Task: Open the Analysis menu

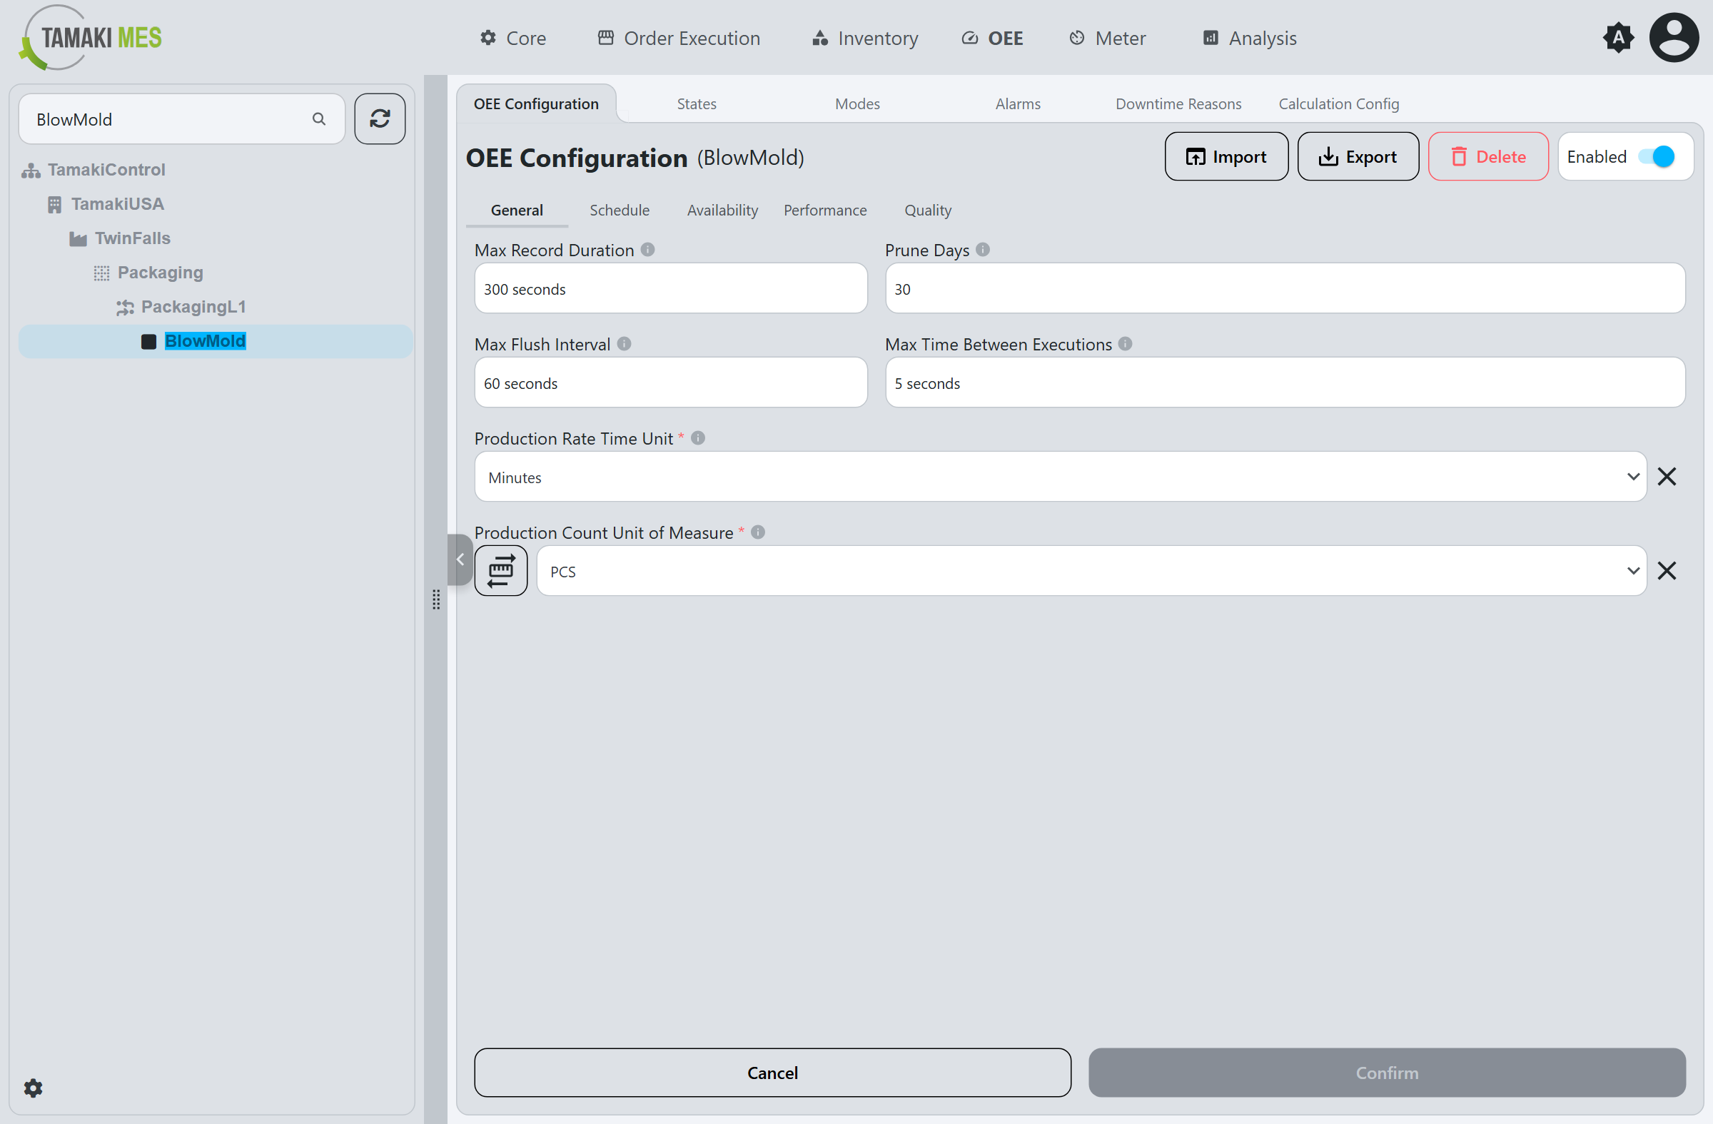Action: [1250, 37]
